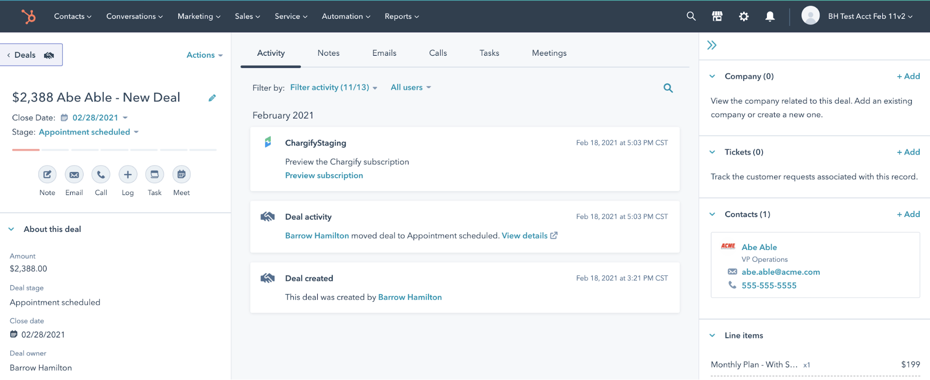930x380 pixels.
Task: Open the Marketing menu
Action: click(199, 16)
